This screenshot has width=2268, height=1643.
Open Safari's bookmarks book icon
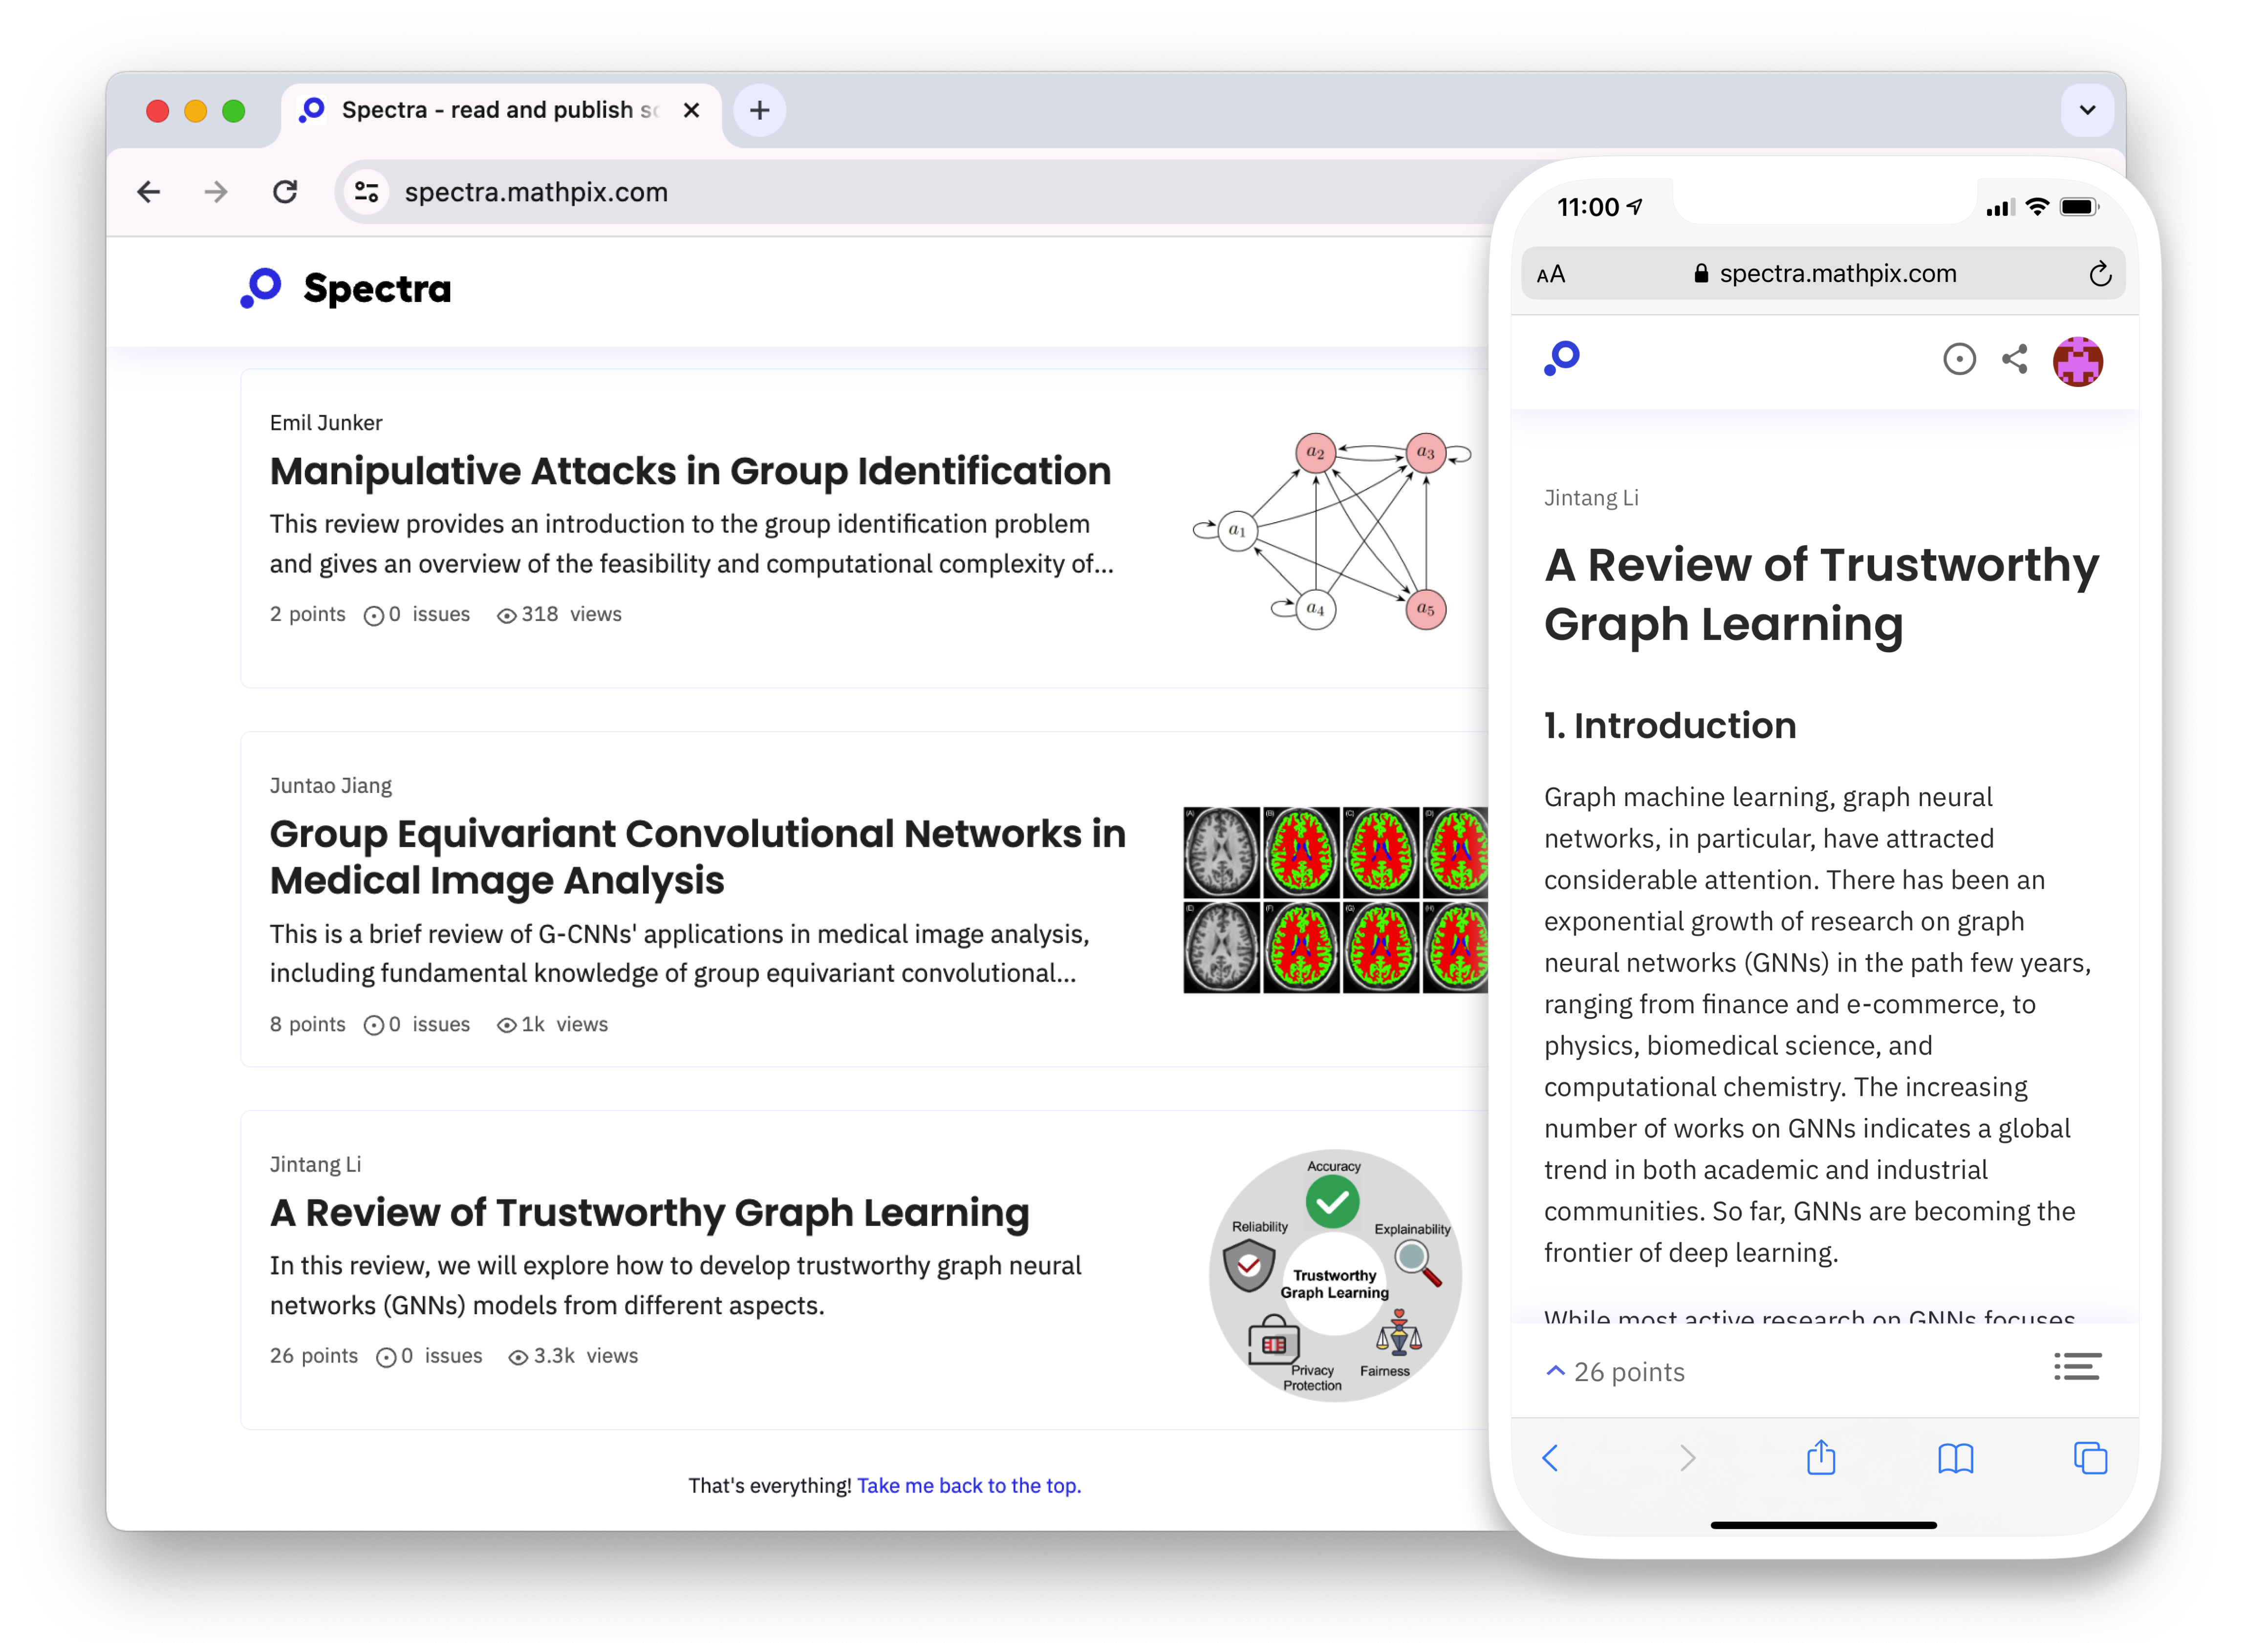point(1956,1459)
